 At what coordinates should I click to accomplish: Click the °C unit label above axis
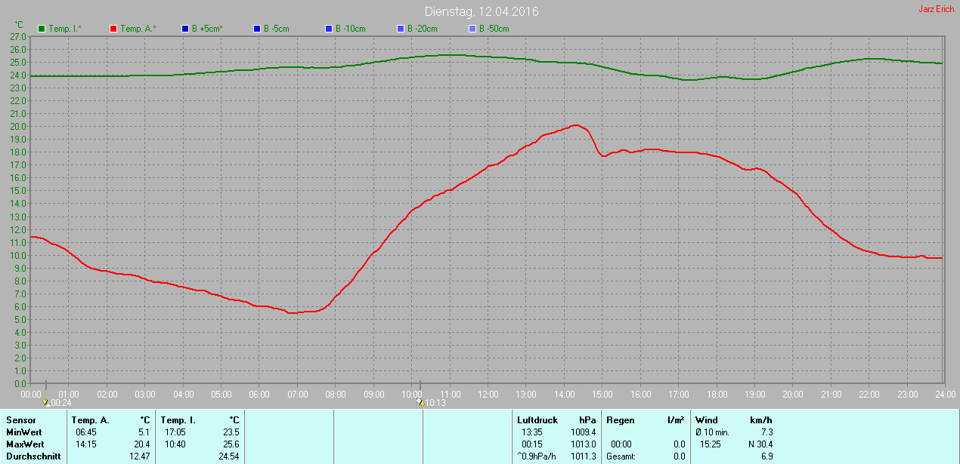click(20, 25)
